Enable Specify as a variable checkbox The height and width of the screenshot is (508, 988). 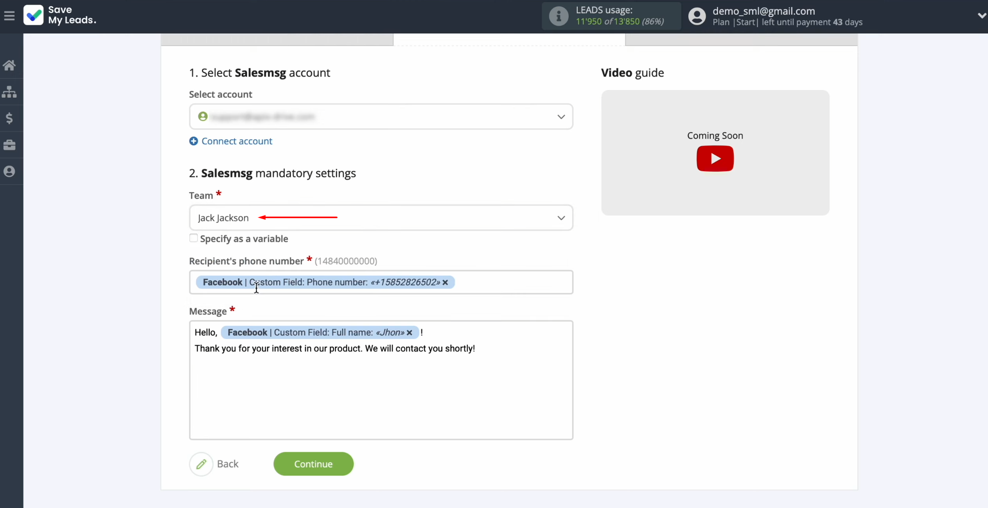click(x=194, y=238)
